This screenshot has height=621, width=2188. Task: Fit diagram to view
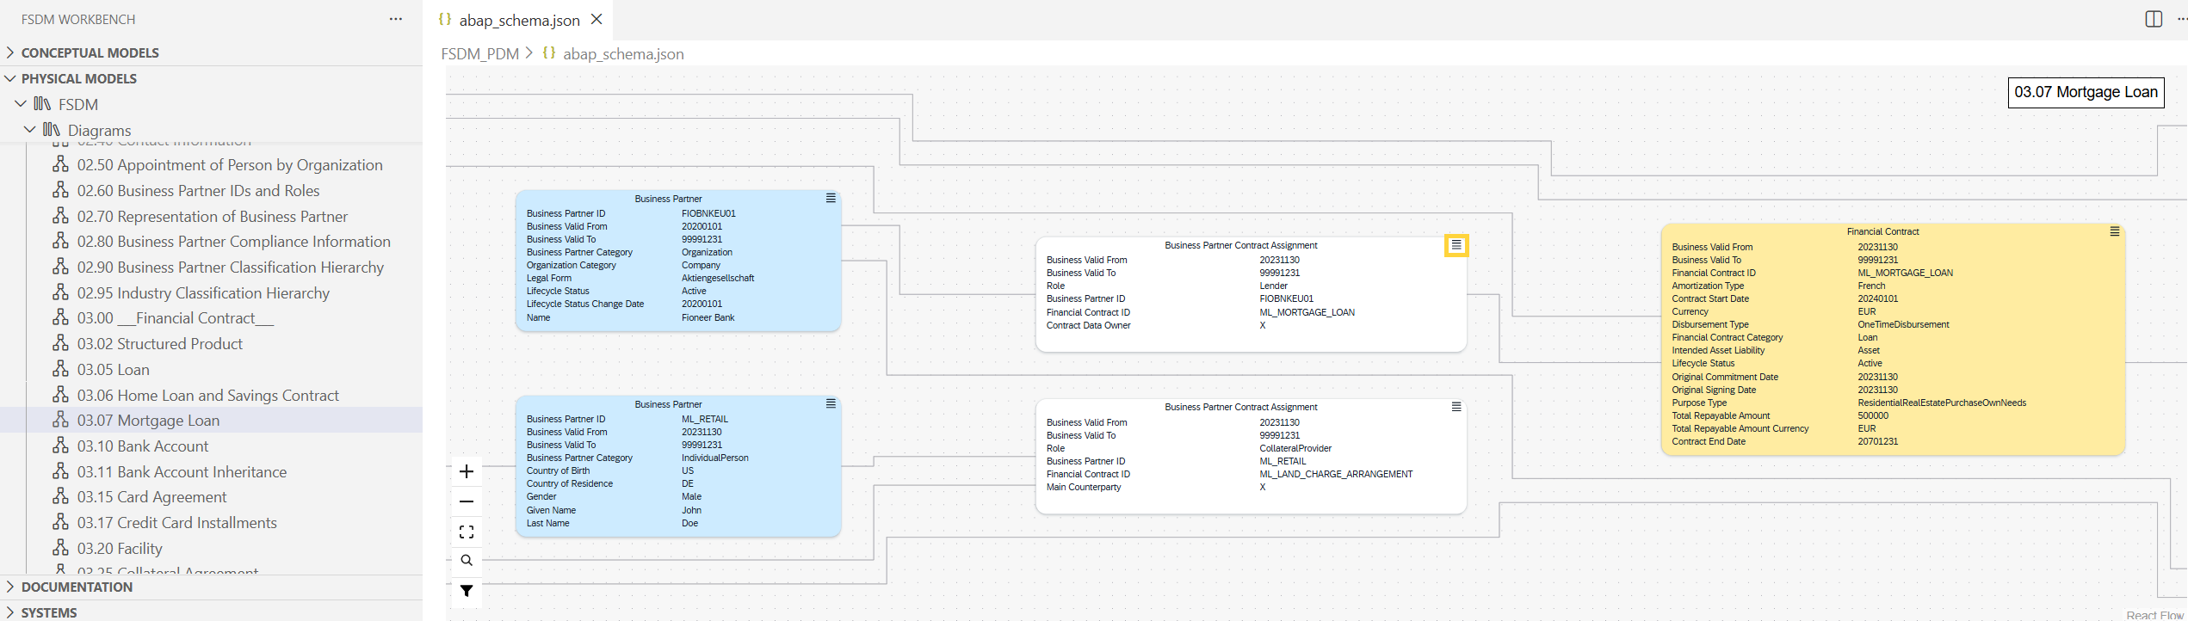467,532
